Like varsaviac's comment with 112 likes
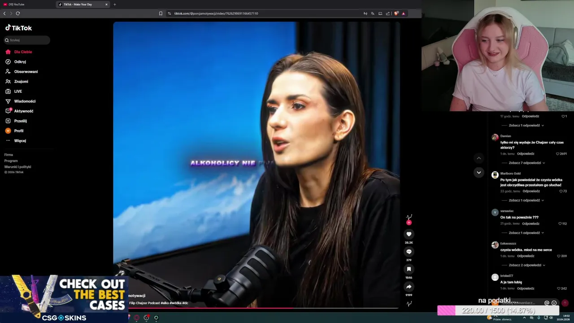574x323 pixels. (560, 223)
